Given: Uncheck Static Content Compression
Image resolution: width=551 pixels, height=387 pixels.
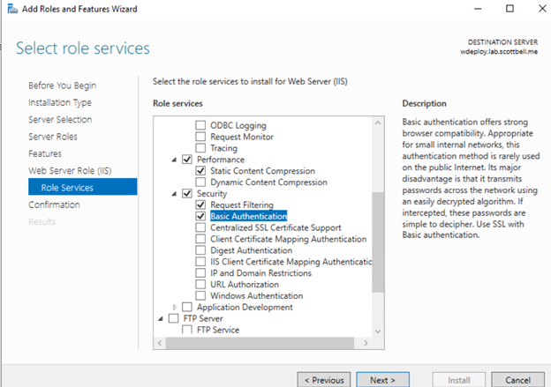Looking at the screenshot, I should tap(201, 171).
